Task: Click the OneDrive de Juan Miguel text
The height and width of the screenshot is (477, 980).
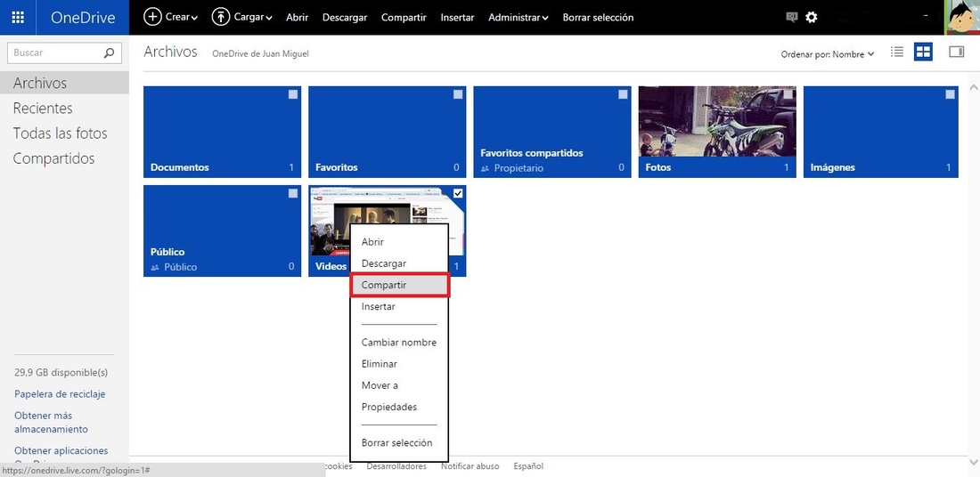Action: click(261, 53)
